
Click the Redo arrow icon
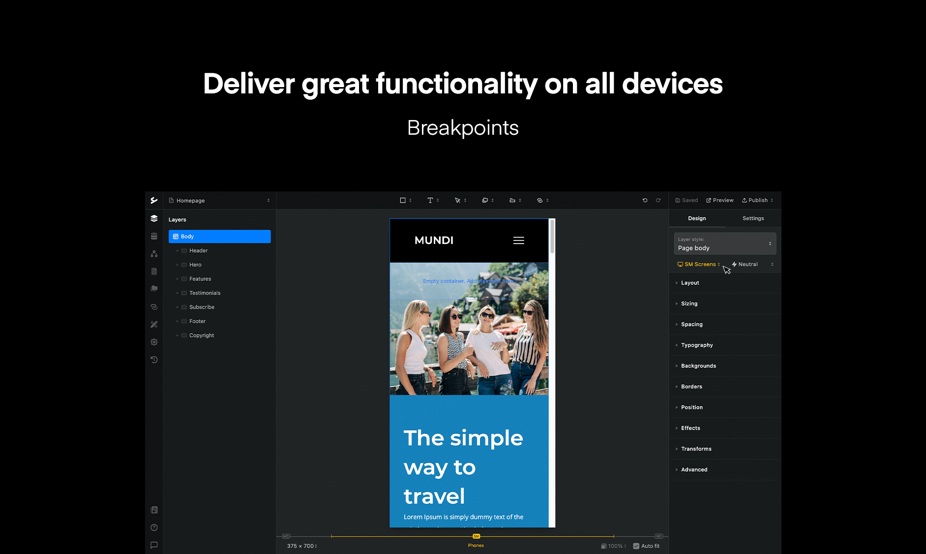click(x=658, y=200)
